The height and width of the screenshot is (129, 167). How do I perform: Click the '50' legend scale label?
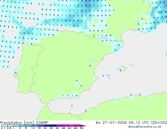click(81, 128)
